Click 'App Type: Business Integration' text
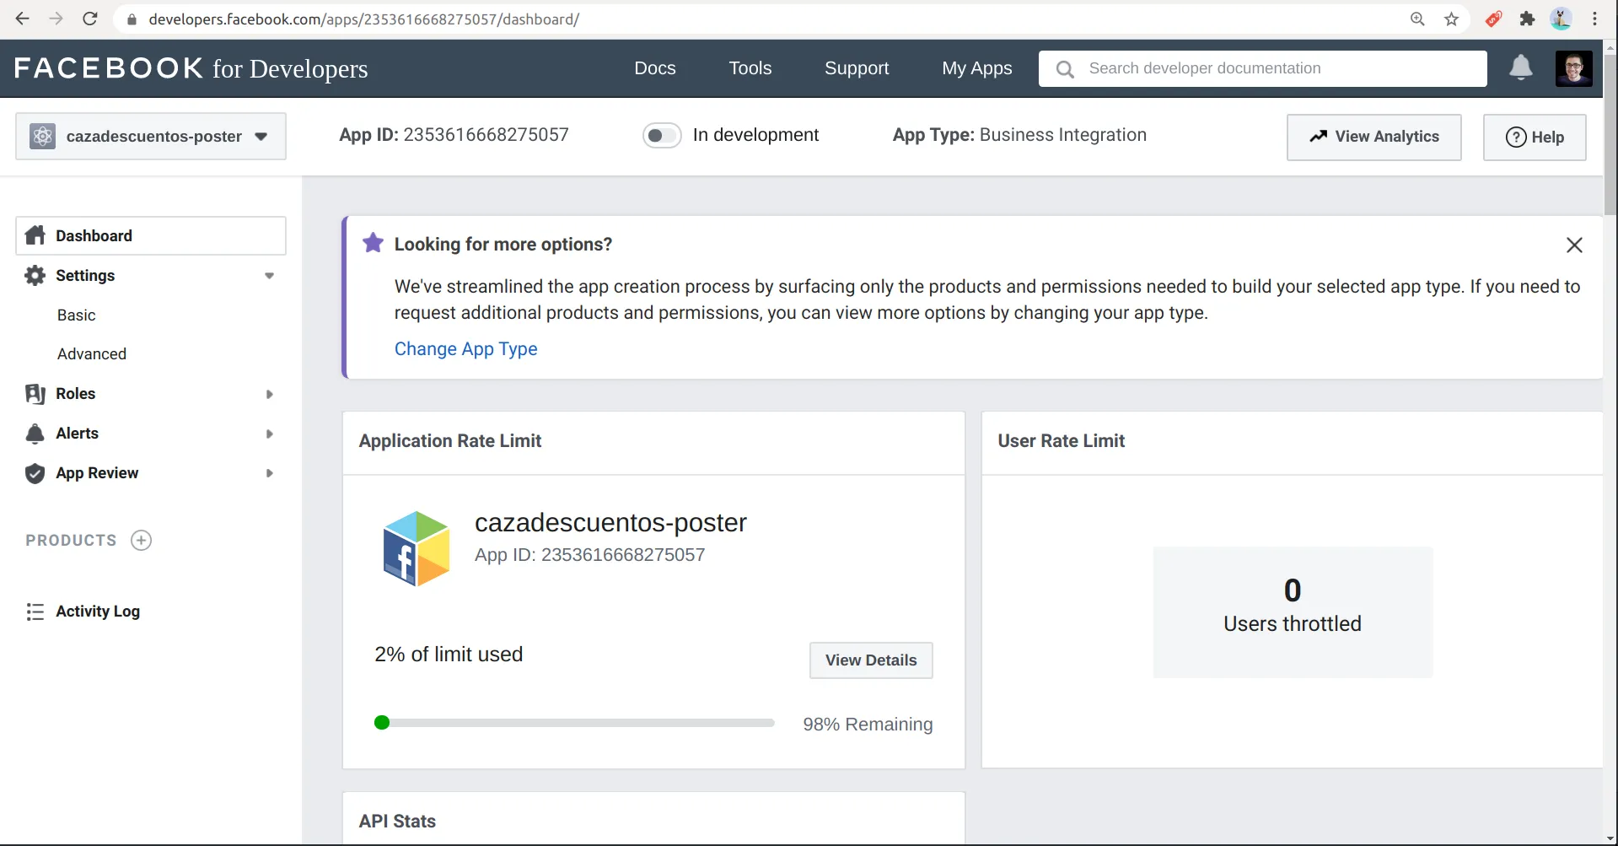 (x=1019, y=135)
